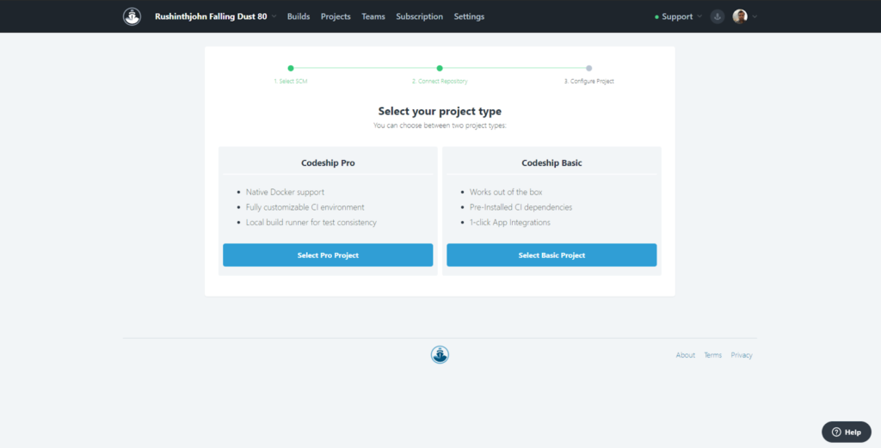The image size is (881, 448).
Task: Click "Fully customizable CI environment" text
Action: [x=305, y=207]
